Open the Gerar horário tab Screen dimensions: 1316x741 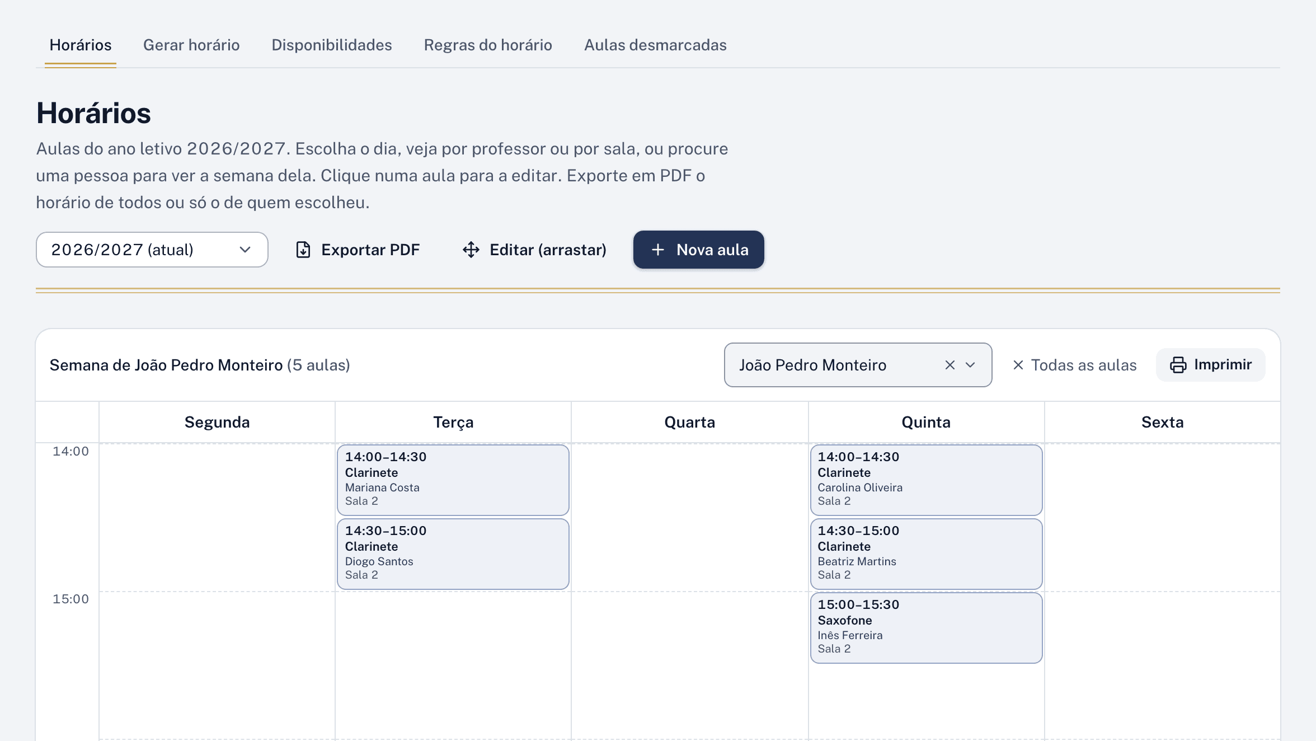point(191,45)
